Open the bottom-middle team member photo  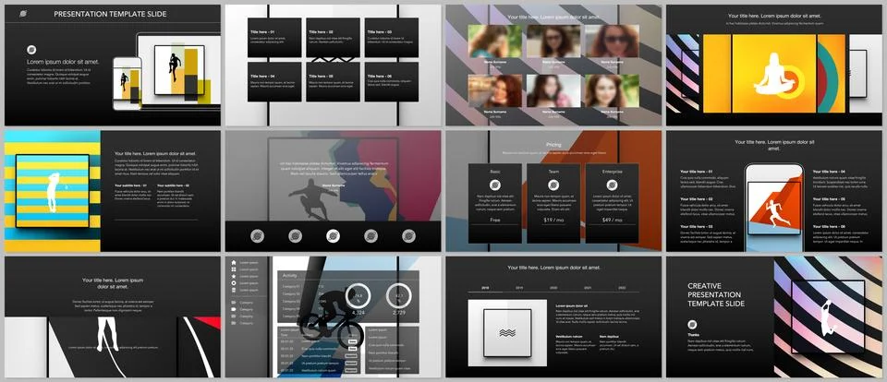pos(553,91)
